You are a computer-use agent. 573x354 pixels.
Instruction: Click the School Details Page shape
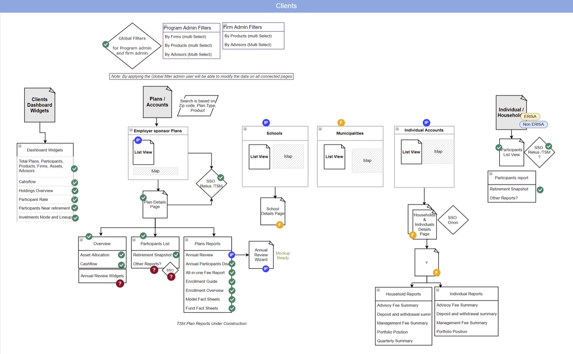coord(273,211)
